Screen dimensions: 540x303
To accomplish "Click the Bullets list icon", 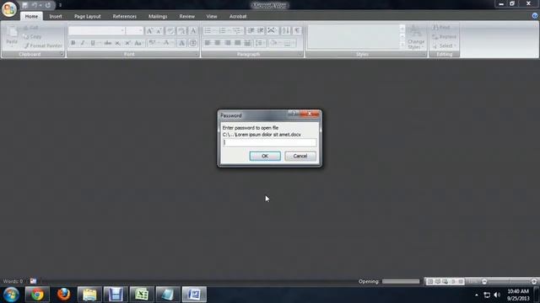I will [208, 31].
